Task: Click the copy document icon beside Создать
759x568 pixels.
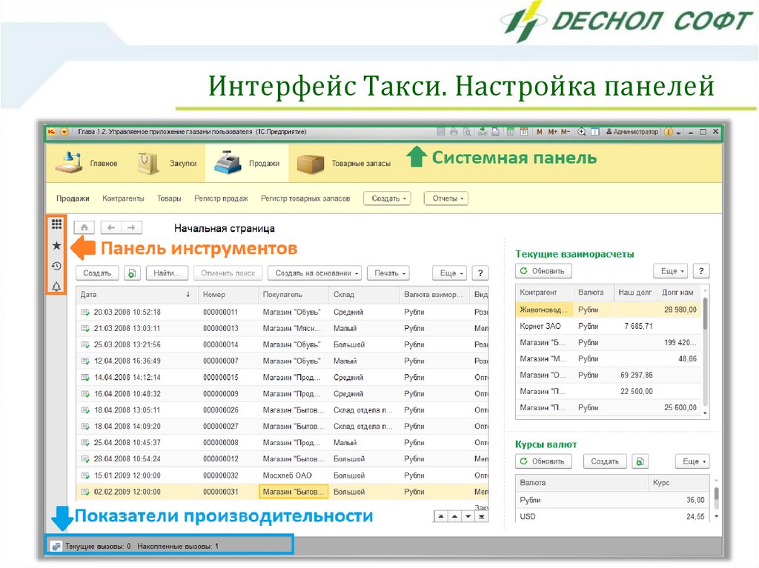Action: [x=131, y=273]
